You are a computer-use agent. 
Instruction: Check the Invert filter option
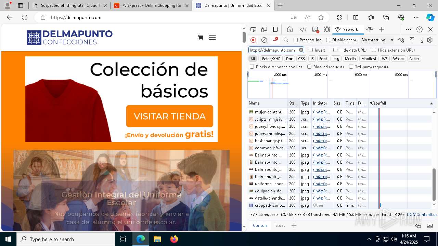[311, 50]
